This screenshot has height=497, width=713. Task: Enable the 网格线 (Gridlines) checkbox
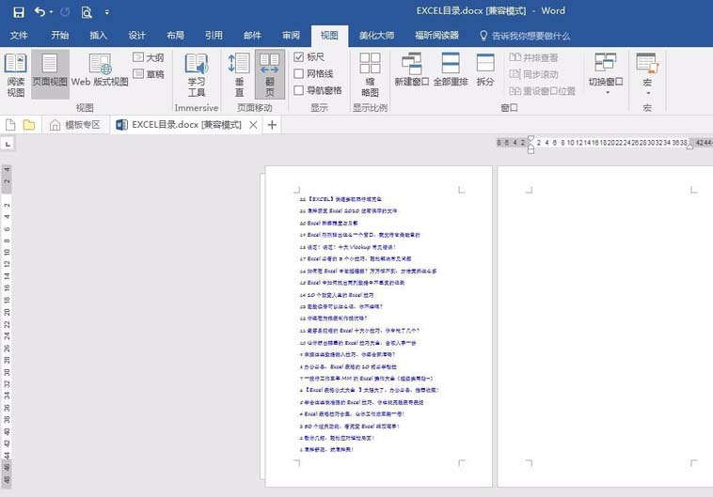299,74
